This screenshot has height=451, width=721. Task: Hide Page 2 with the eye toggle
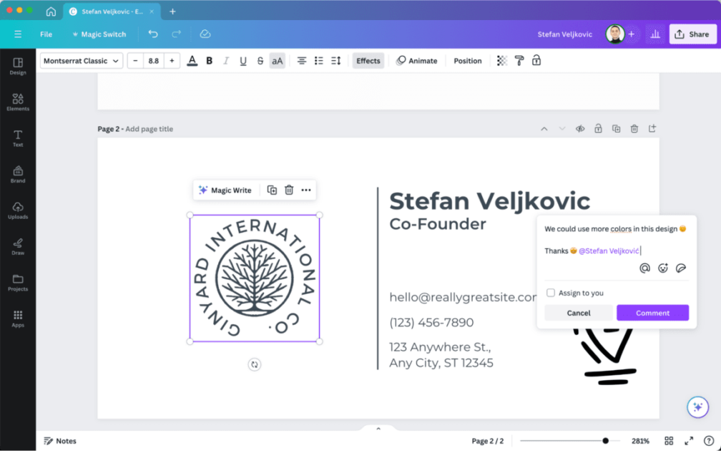point(580,128)
